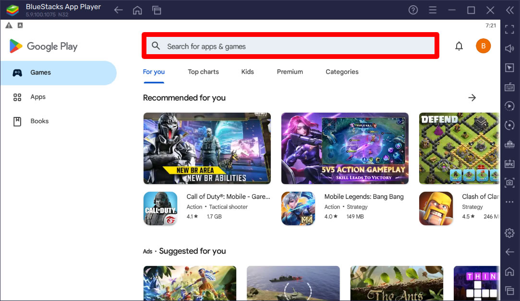Image resolution: width=520 pixels, height=301 pixels.
Task: Open Clash of Clans title link
Action: coord(481,197)
